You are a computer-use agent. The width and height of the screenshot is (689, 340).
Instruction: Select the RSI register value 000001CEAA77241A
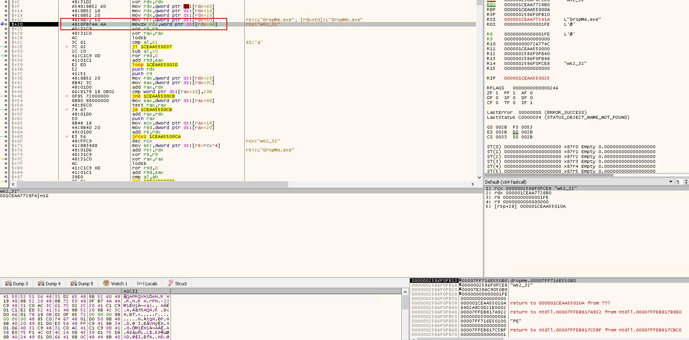point(527,20)
